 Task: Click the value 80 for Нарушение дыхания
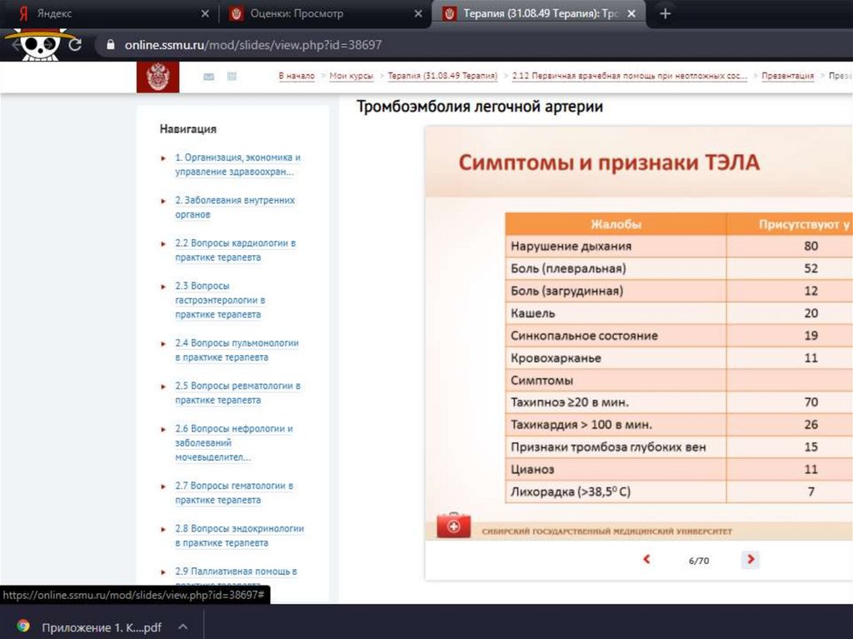point(811,246)
